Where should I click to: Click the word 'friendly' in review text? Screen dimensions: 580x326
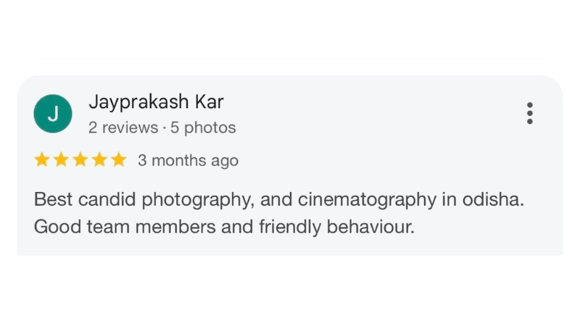[x=290, y=227]
